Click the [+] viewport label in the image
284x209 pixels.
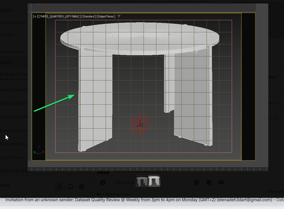tap(35, 16)
